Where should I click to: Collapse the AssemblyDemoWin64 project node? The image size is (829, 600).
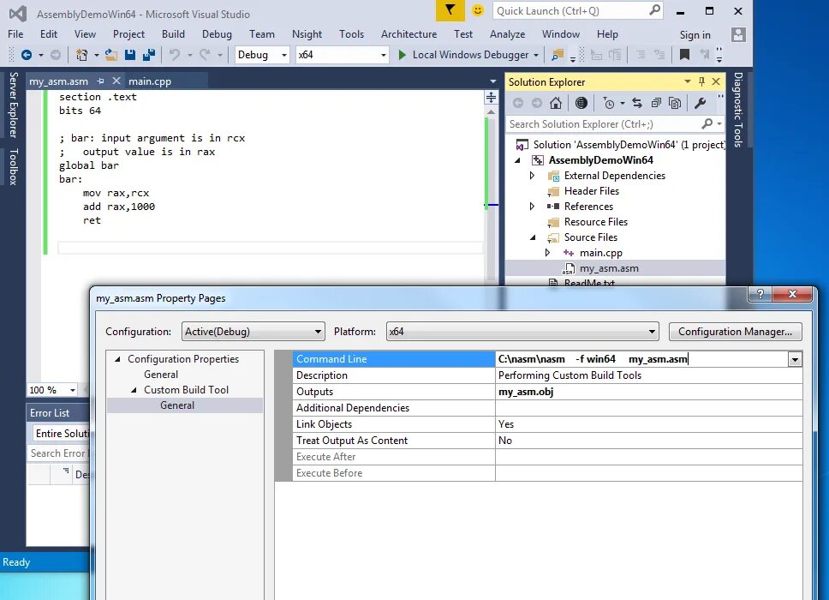(517, 160)
